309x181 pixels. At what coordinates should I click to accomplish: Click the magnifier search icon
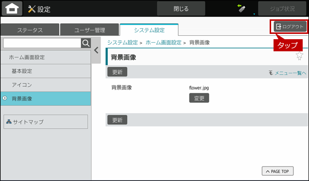[x=86, y=43]
